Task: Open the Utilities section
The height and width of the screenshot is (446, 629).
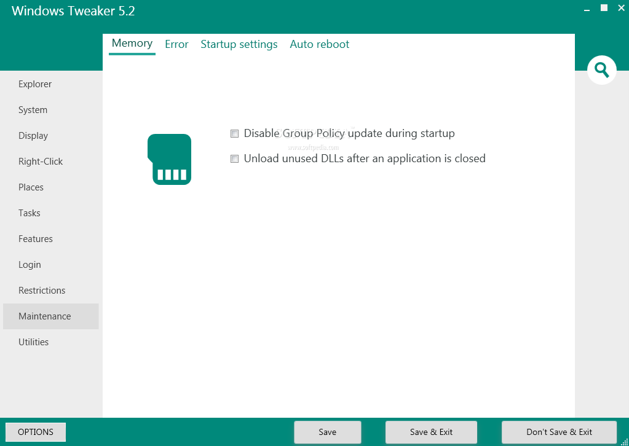Action: click(51, 342)
